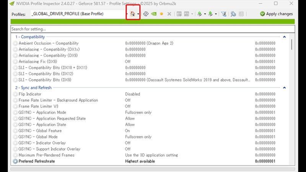The image size is (306, 172).
Task: Click gear icon of Ambient Occlusion - Compatibility
Action: (x=15, y=43)
